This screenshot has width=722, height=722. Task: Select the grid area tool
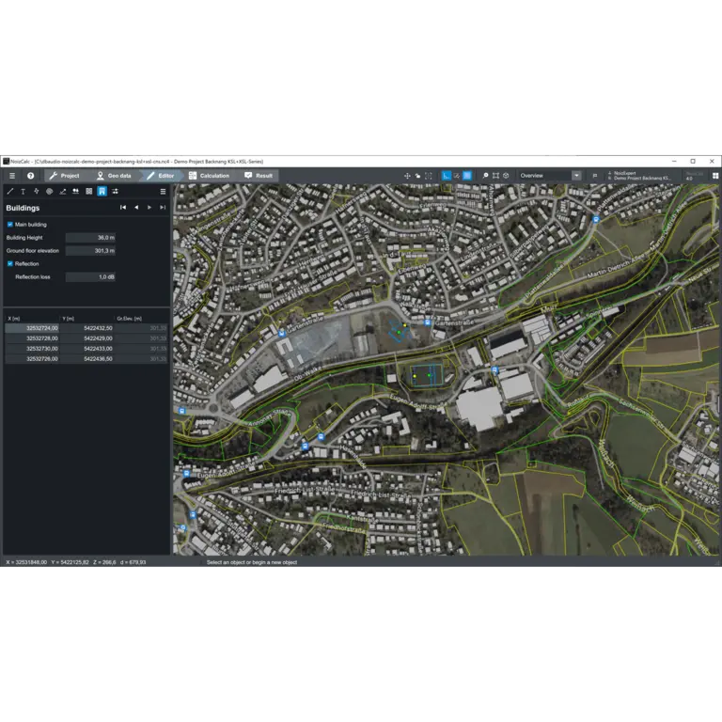pyautogui.click(x=89, y=191)
